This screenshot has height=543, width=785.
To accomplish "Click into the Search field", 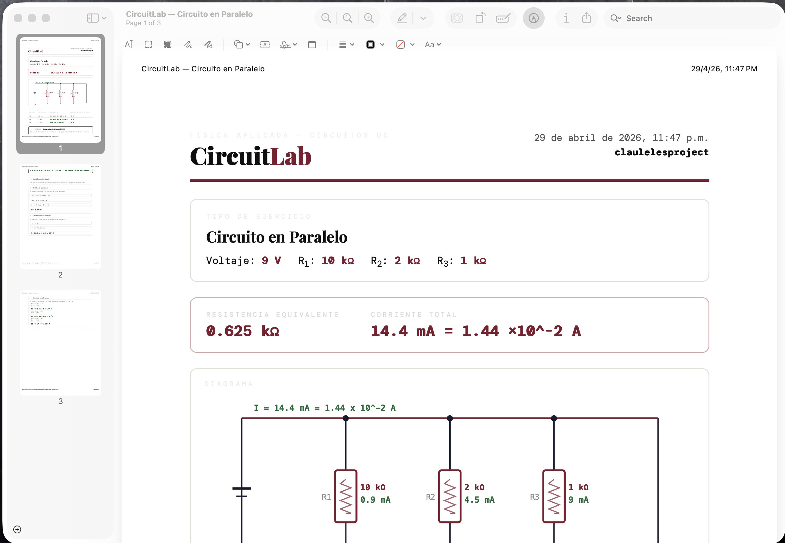I will click(692, 18).
